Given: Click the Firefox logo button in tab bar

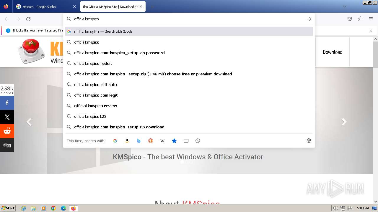Looking at the screenshot, I should (6, 6).
